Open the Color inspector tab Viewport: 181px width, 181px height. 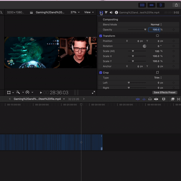pos(106,12)
